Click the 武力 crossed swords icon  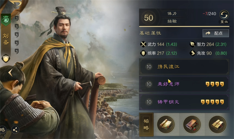point(143,44)
